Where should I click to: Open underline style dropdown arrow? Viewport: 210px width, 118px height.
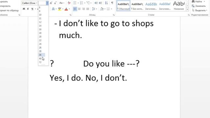point(35,9)
